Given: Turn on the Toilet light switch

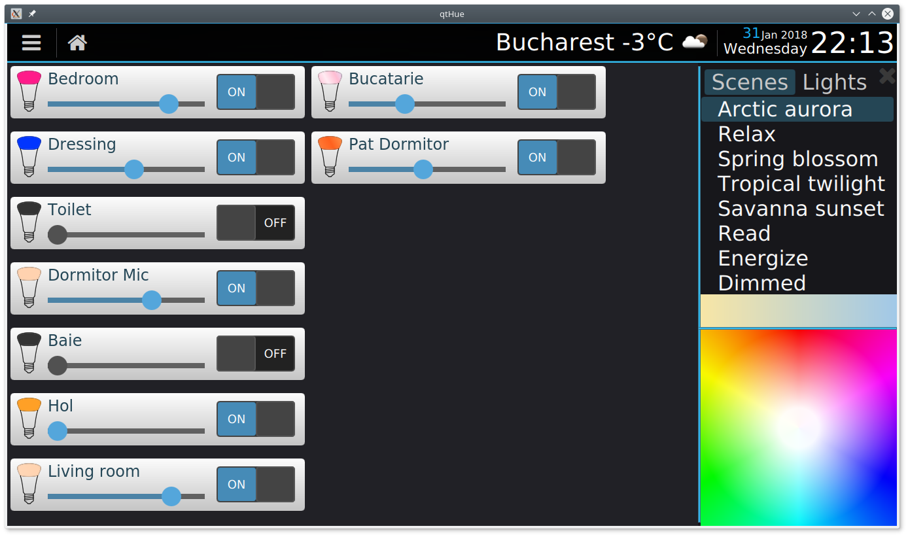Looking at the screenshot, I should (x=256, y=223).
